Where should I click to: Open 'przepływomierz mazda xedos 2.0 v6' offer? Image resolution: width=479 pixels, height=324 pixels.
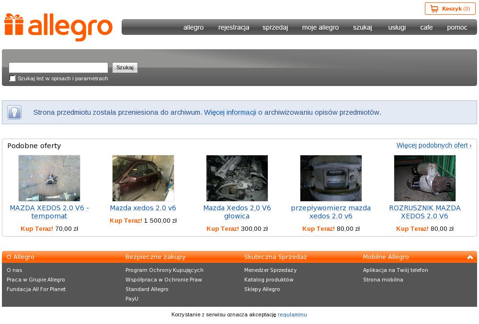(x=331, y=212)
